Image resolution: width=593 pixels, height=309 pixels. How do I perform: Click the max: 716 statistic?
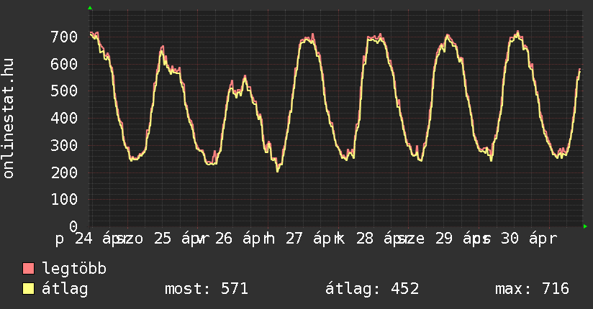532,289
